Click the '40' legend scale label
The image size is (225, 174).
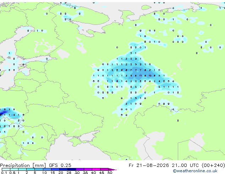94,173
